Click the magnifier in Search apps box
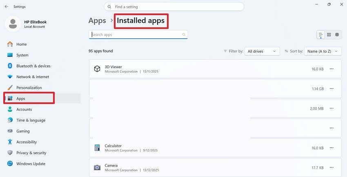Viewport: 347px width, 177px height. pyautogui.click(x=184, y=35)
